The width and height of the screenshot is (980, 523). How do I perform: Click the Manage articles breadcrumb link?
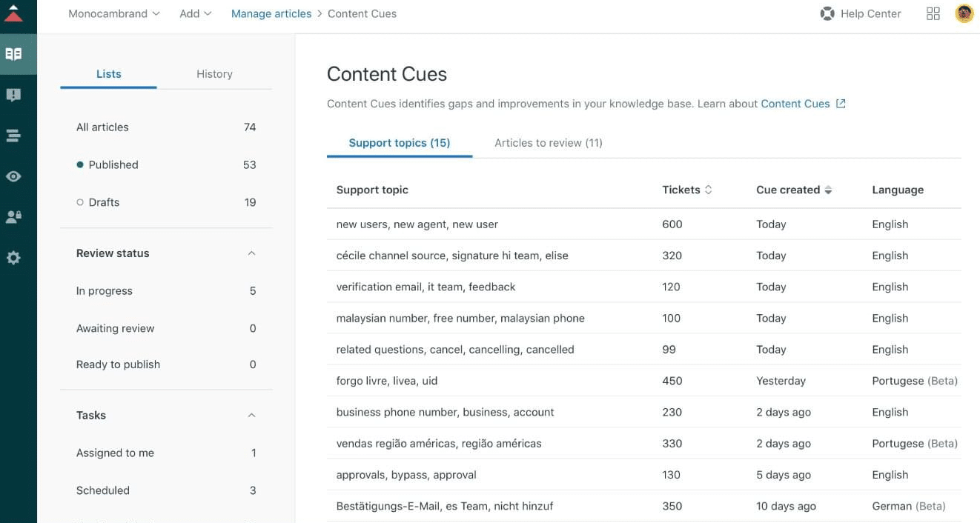[x=271, y=13]
